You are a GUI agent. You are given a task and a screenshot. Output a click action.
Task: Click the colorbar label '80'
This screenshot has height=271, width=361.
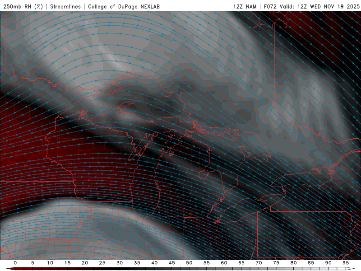(x=294, y=263)
